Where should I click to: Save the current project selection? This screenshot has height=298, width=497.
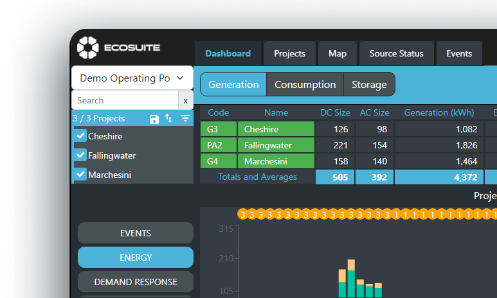[154, 119]
